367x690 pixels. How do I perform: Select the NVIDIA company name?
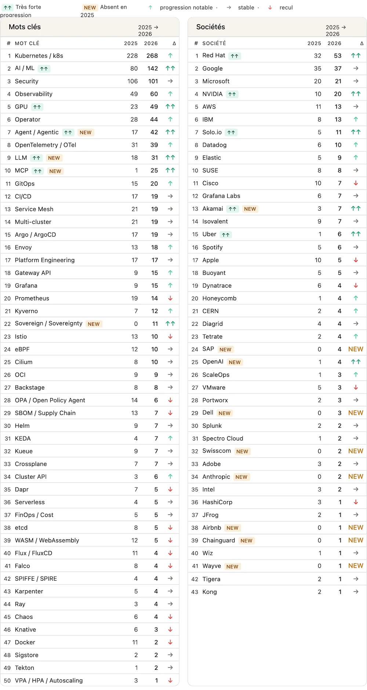click(x=212, y=94)
